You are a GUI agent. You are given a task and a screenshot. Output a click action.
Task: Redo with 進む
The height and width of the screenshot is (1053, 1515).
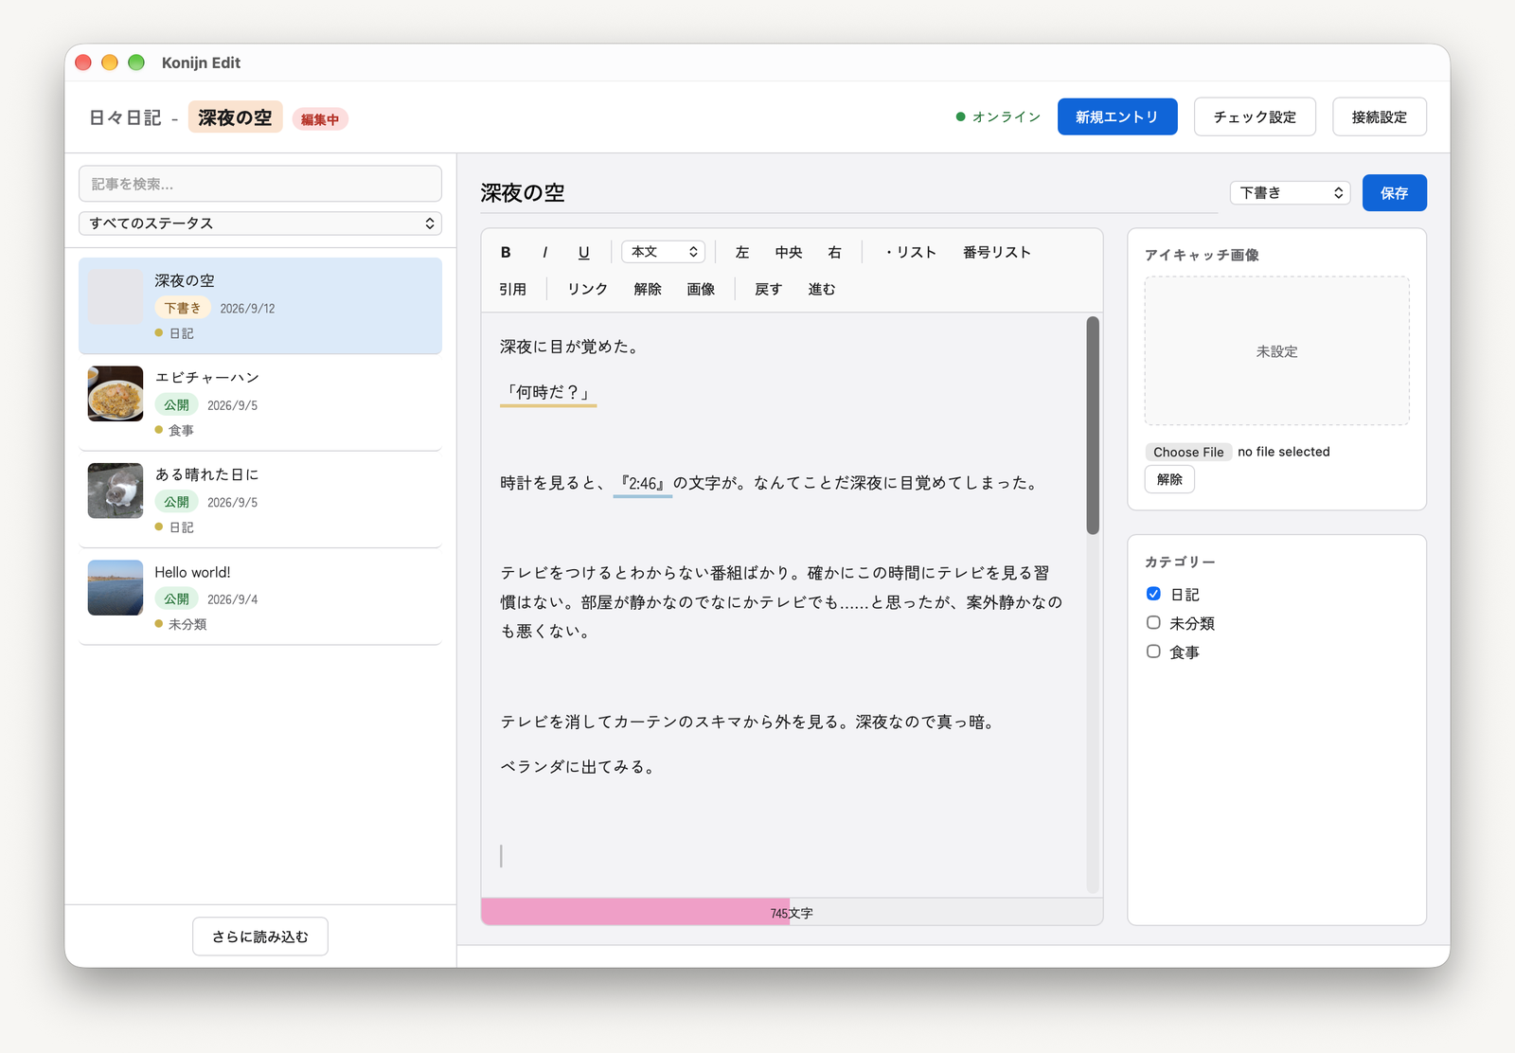[x=822, y=289]
